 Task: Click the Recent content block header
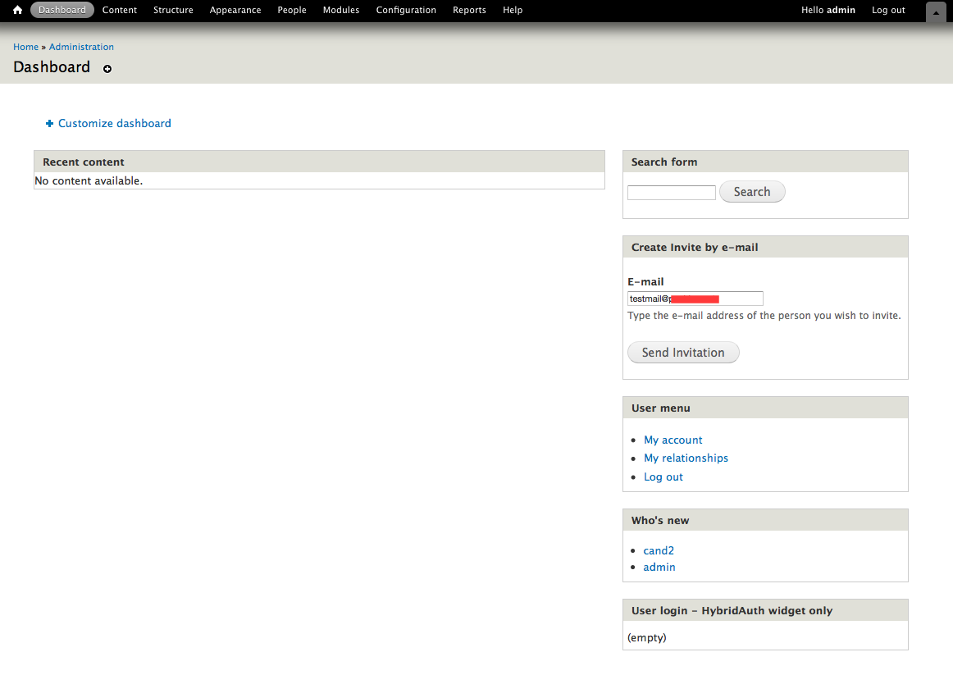point(319,162)
